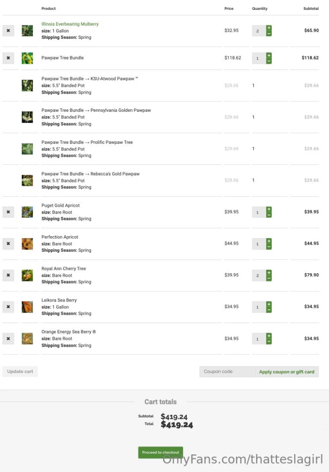
Task: Remove Illinois Everbearing Mulberry from cart
Action: [8, 31]
